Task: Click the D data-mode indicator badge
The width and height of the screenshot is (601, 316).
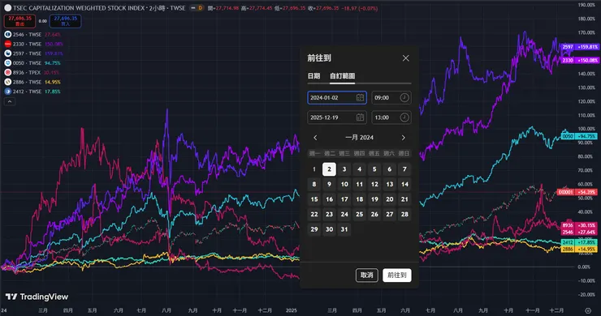Action: (200, 8)
